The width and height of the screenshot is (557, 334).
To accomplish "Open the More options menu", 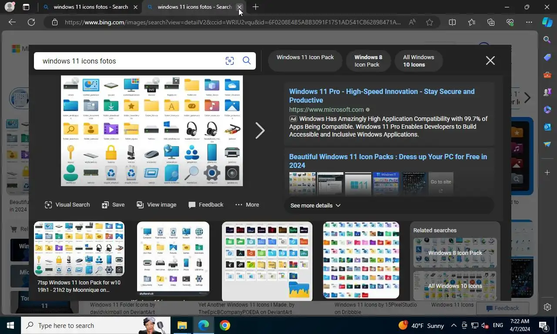I will pos(247,204).
